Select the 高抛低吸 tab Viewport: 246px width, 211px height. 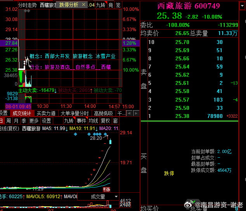point(103,113)
